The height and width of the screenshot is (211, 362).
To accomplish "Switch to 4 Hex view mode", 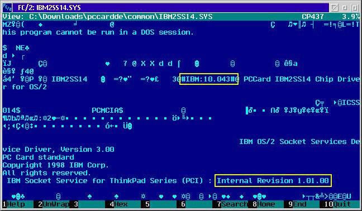I will [118, 204].
